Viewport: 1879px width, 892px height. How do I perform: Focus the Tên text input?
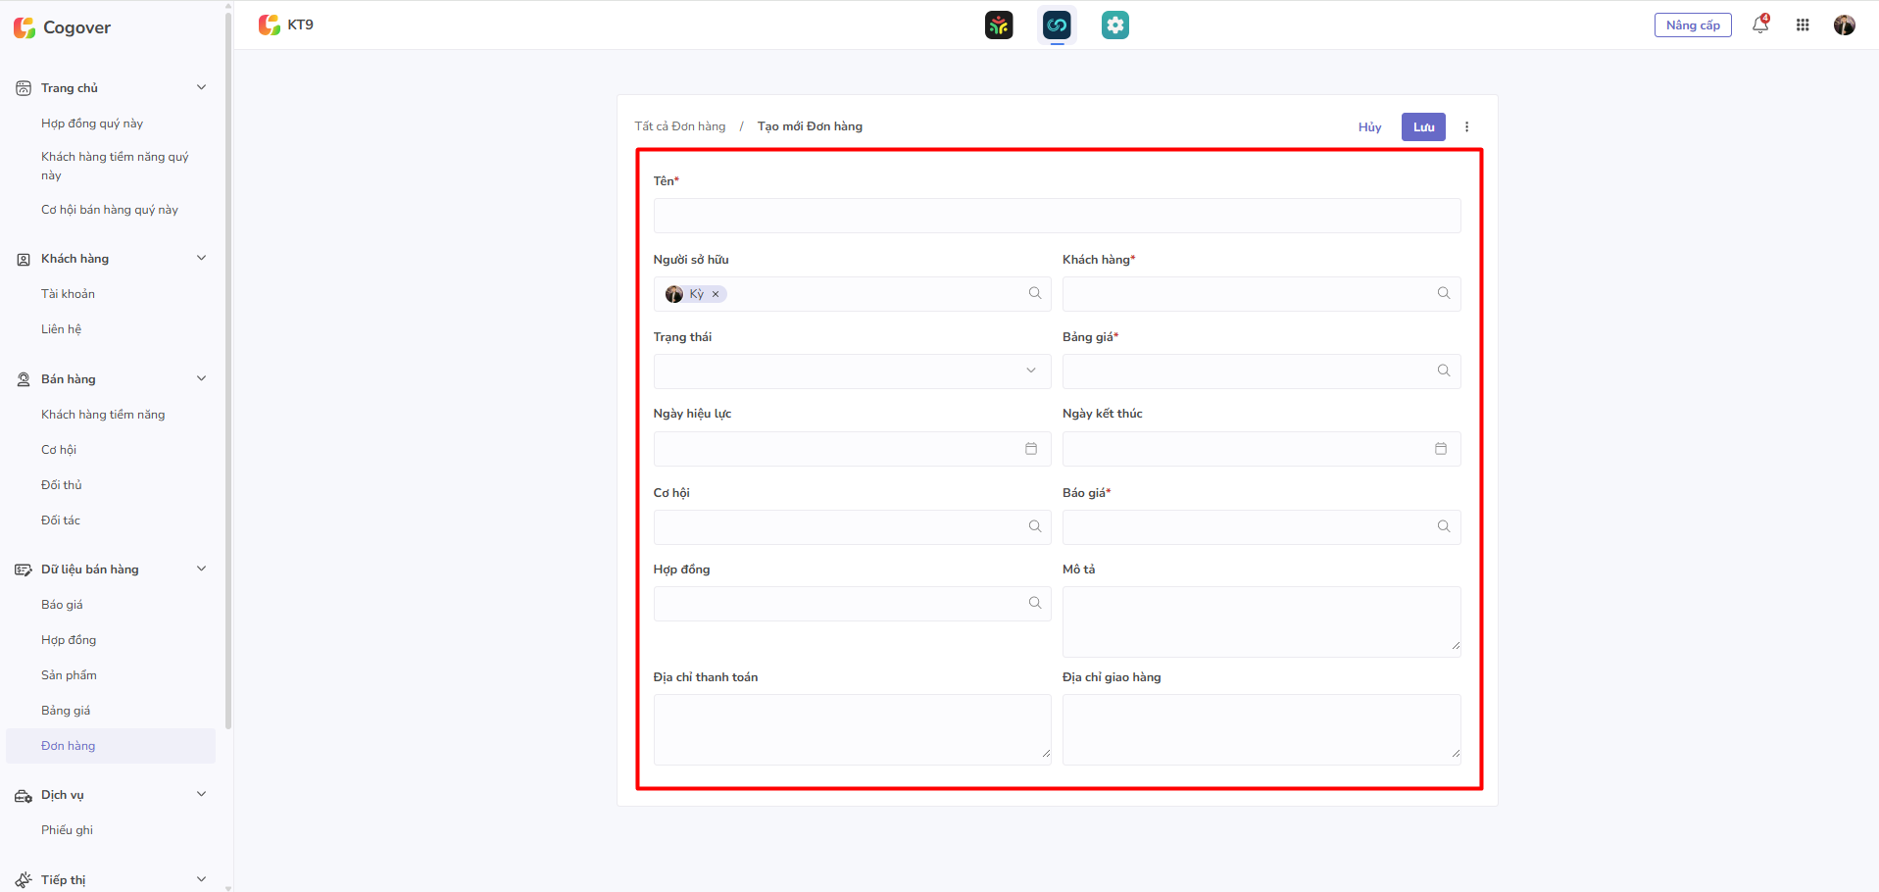[x=1057, y=216]
